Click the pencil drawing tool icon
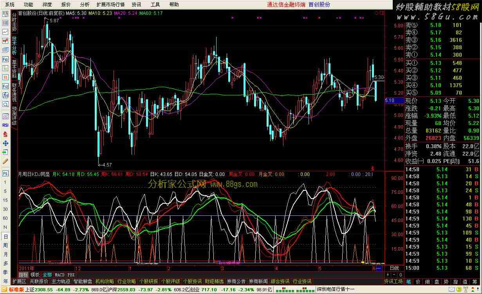482x294 pixels. pyautogui.click(x=5, y=161)
